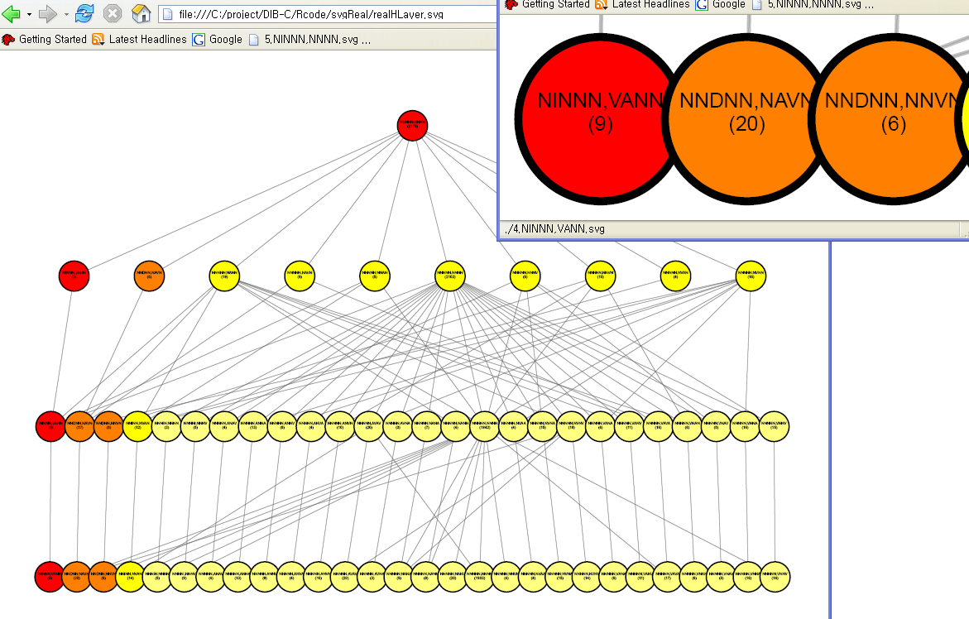This screenshot has width=969, height=619.
Task: Open the Forward history dropdown arrow
Action: point(66,15)
